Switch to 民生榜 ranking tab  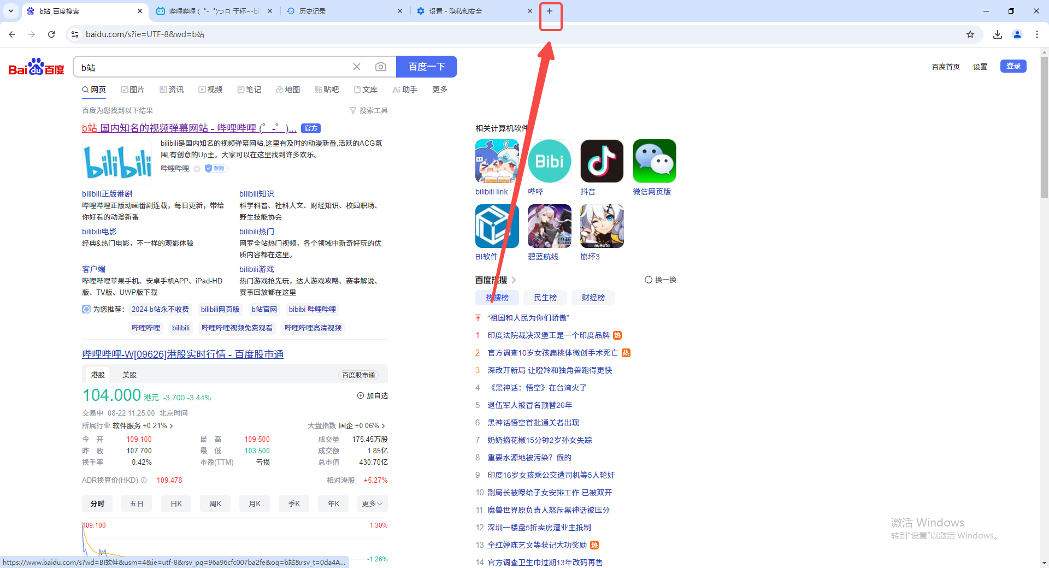tap(545, 298)
